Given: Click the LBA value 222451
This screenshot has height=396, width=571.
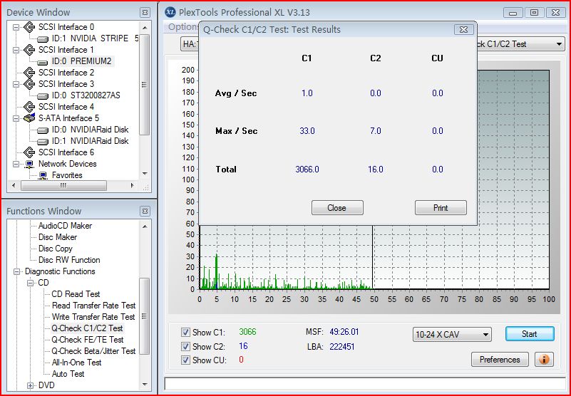Looking at the screenshot, I should [x=342, y=347].
